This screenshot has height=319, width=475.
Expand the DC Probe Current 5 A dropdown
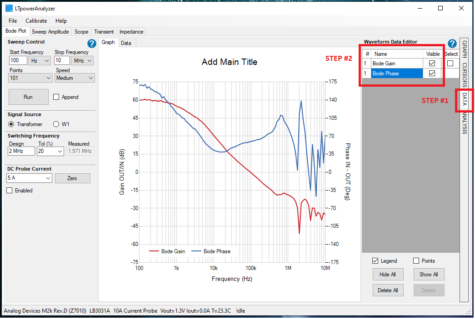point(29,178)
